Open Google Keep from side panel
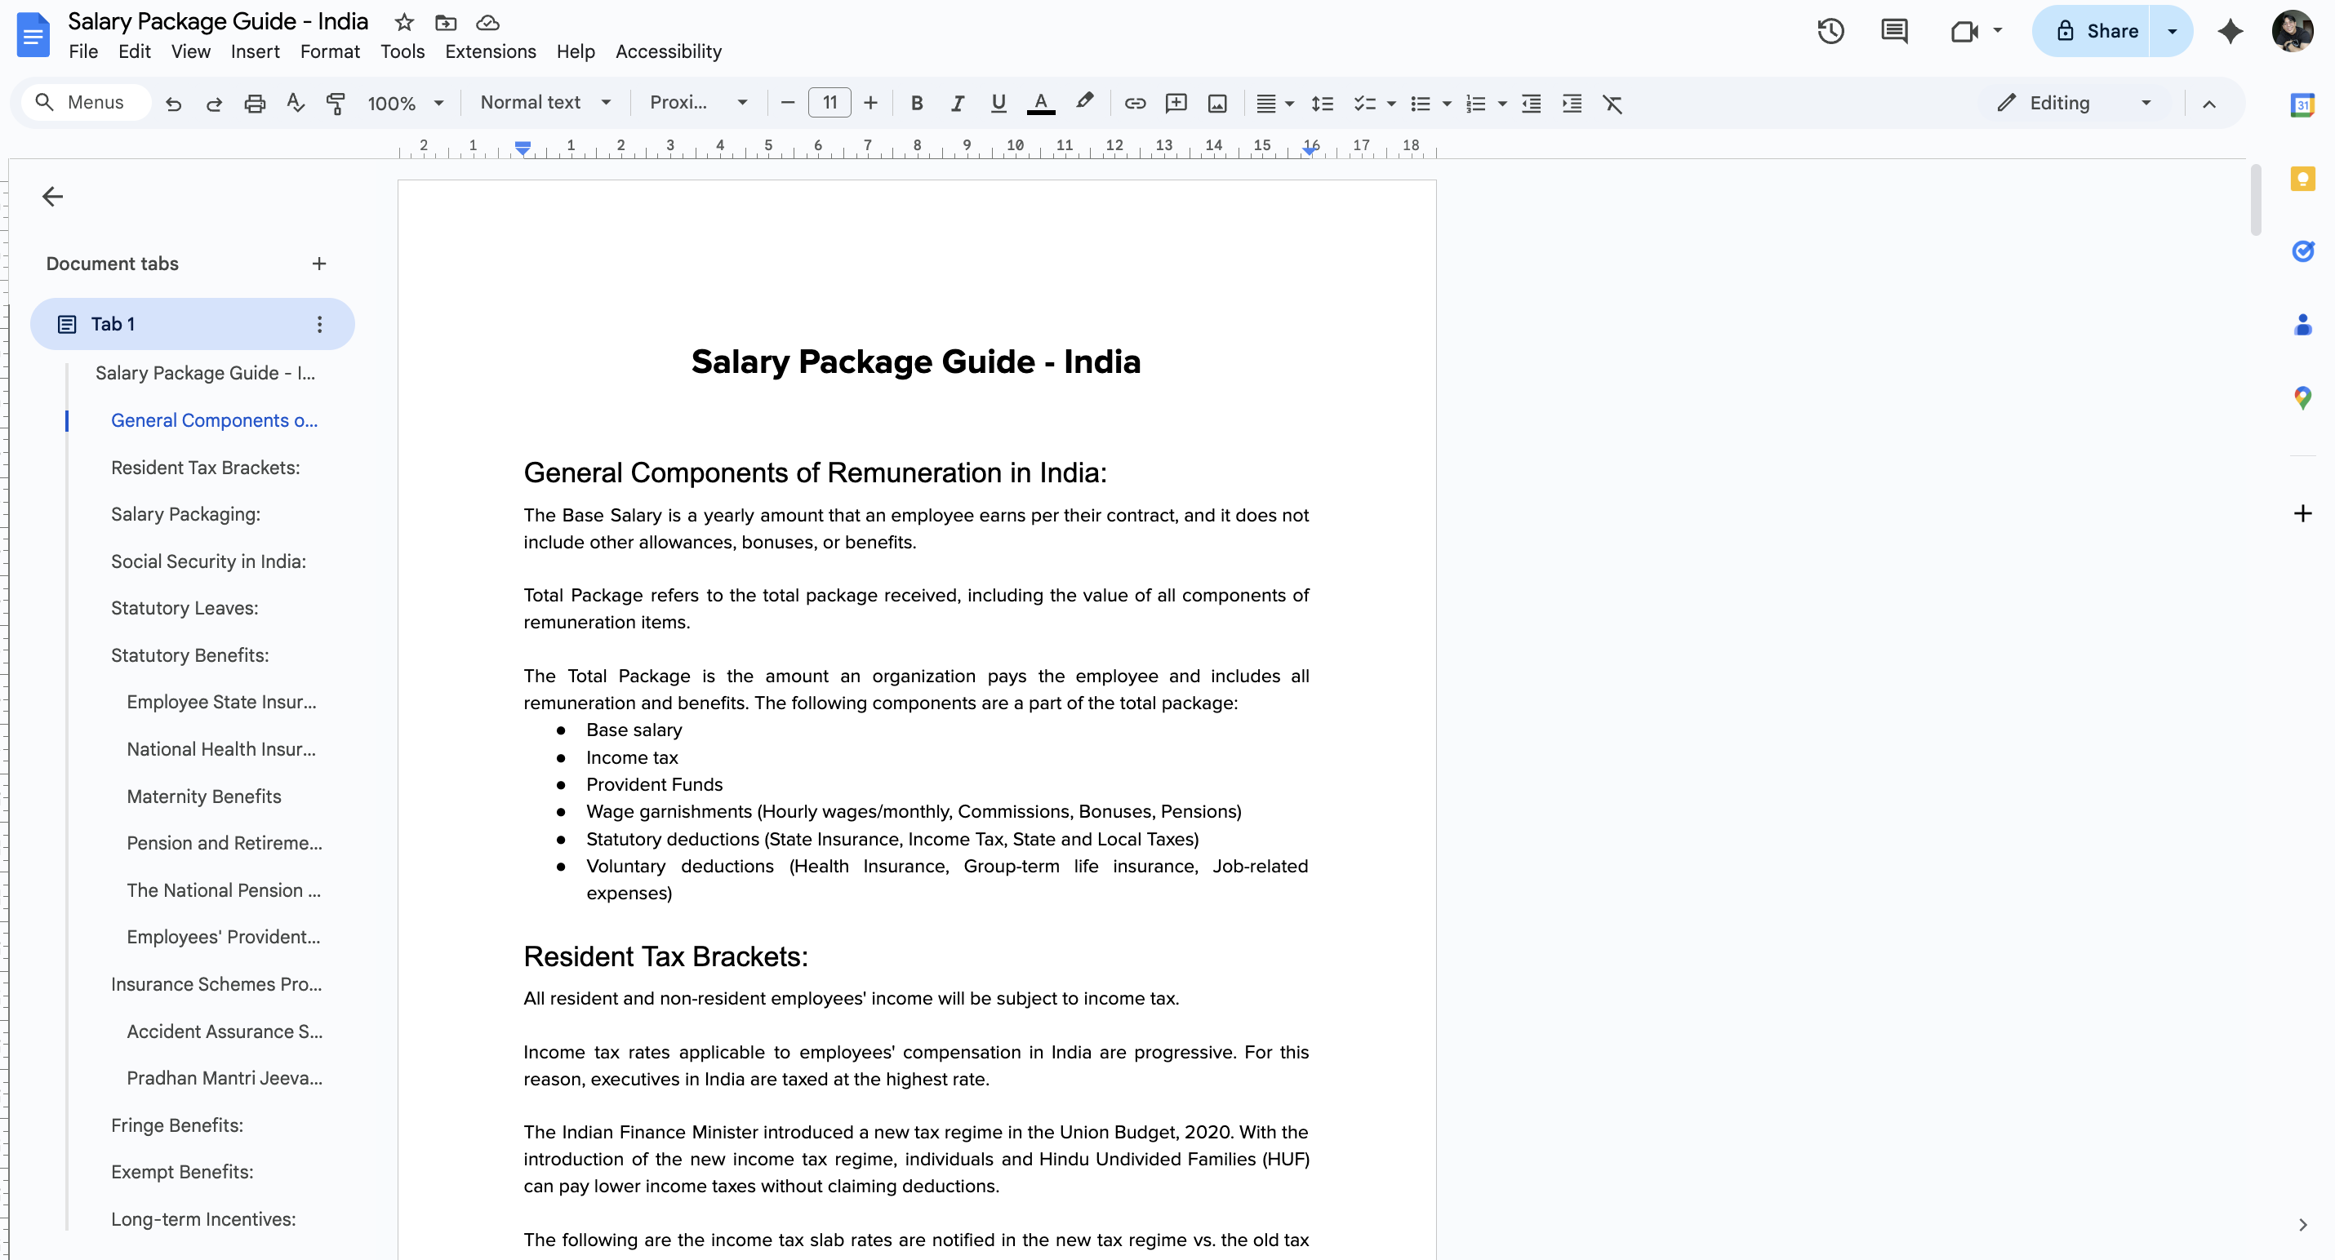The width and height of the screenshot is (2335, 1260). pos(2302,179)
